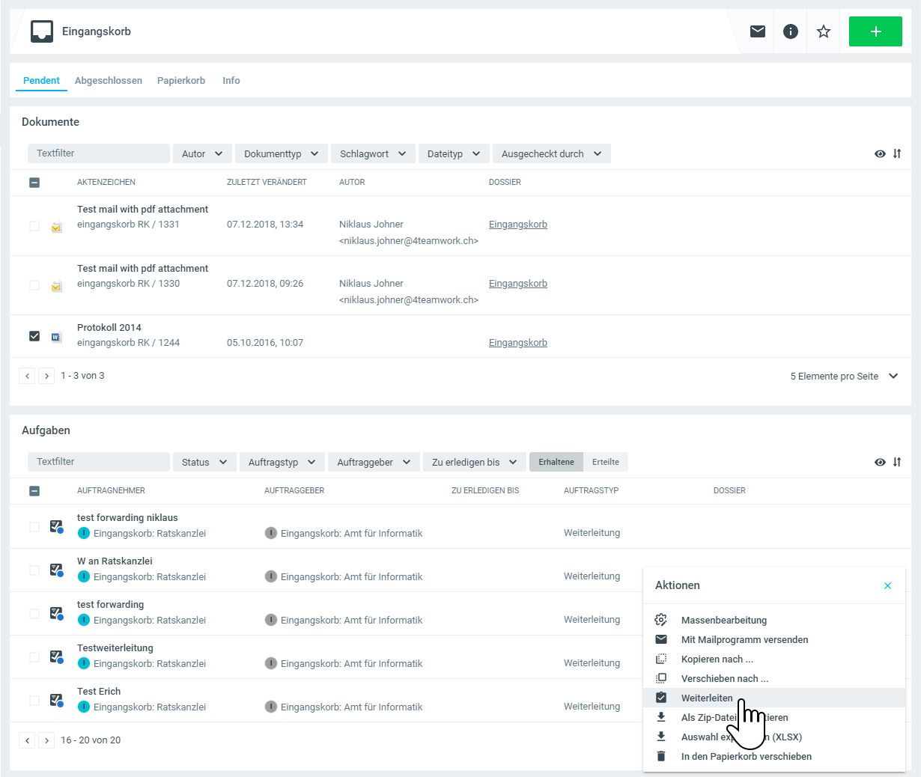
Task: Switch task filter to Erteilte
Action: coord(605,462)
